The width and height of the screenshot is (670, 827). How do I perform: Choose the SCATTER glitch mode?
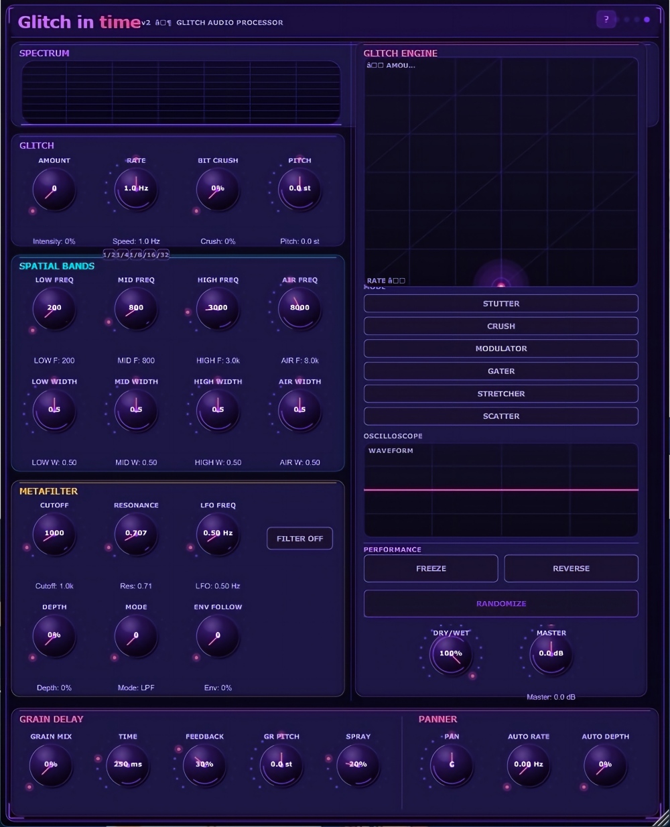(501, 416)
